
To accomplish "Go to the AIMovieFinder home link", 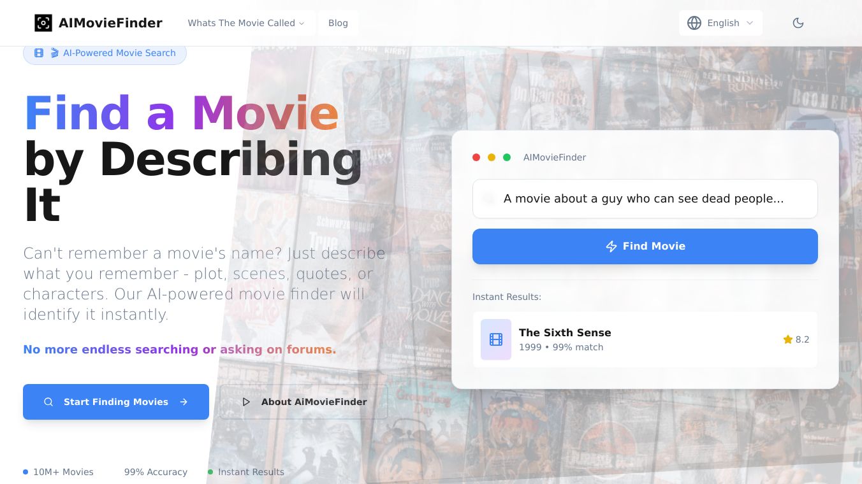I will (x=98, y=23).
